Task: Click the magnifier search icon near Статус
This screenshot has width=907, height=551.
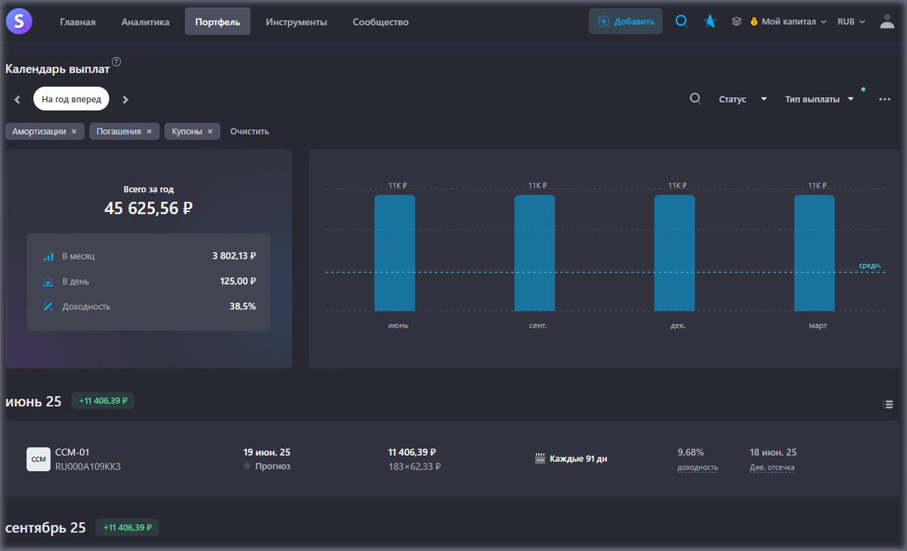Action: tap(695, 99)
